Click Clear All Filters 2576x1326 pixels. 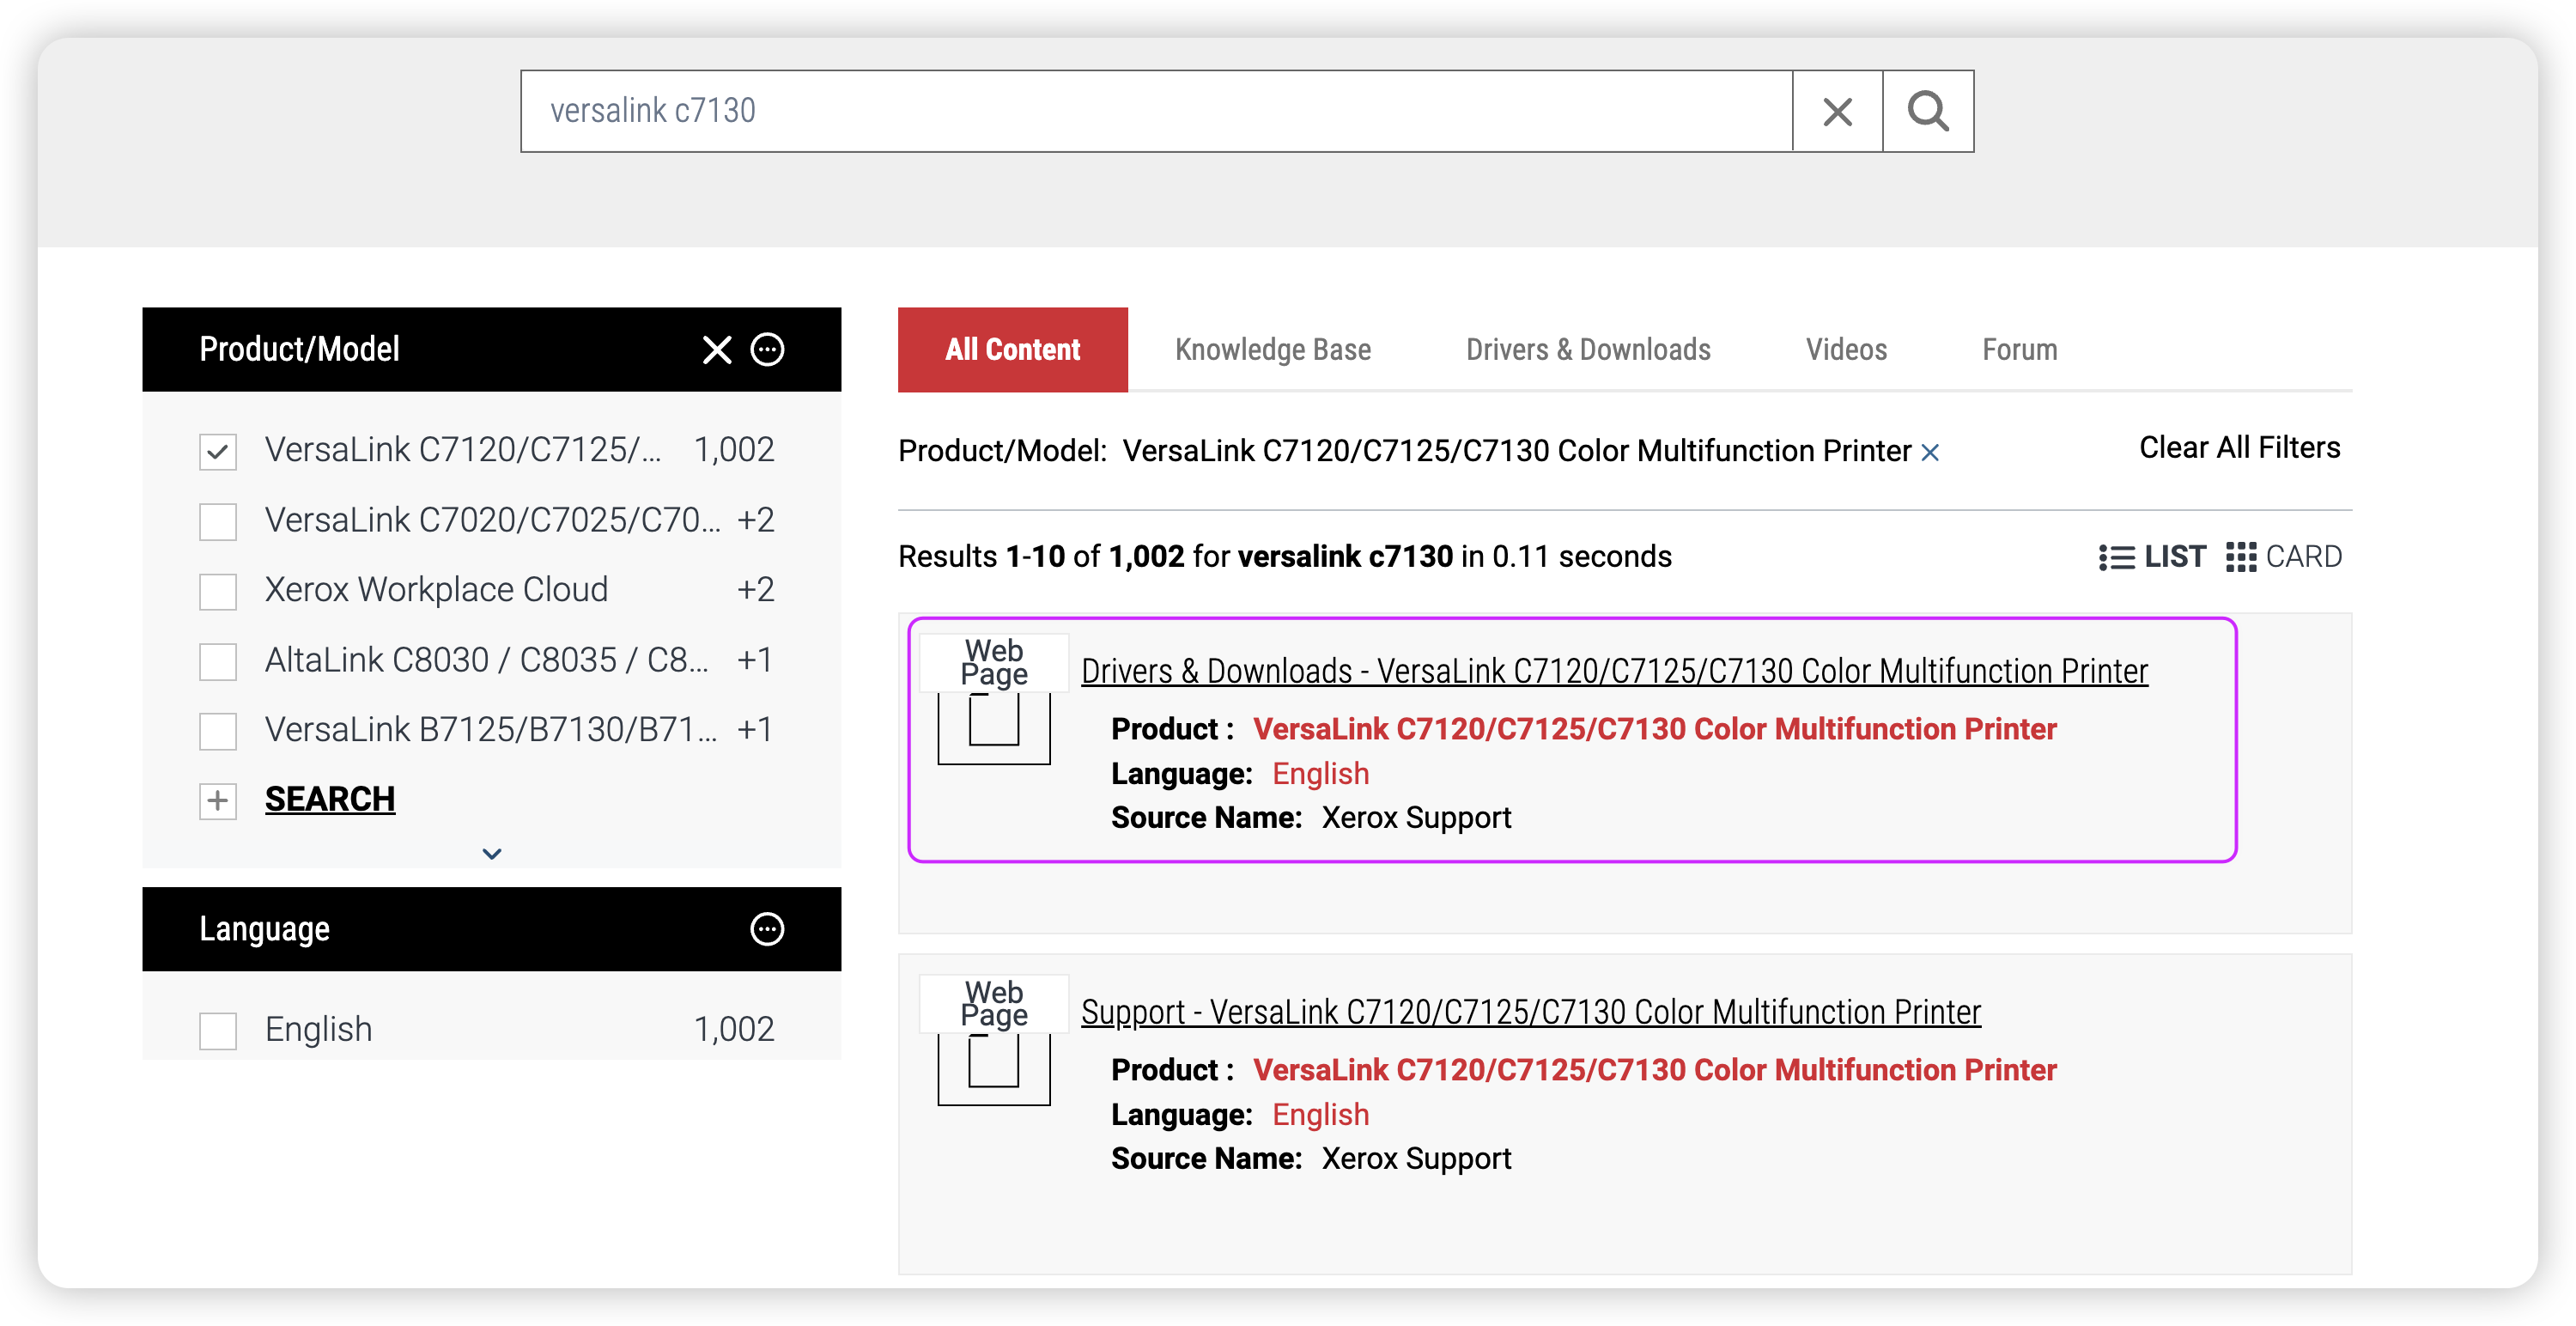(x=2239, y=448)
